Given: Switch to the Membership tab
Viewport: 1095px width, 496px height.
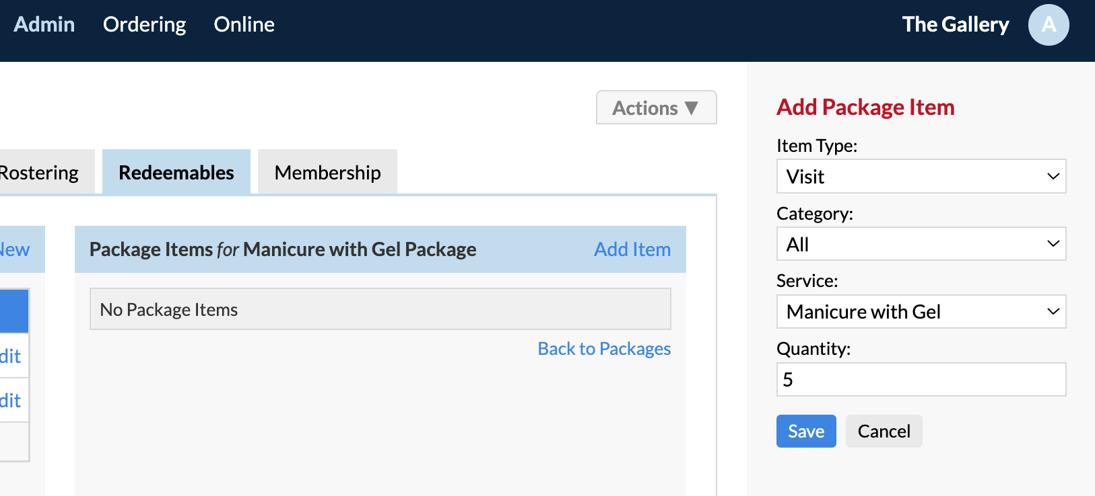Looking at the screenshot, I should (327, 172).
